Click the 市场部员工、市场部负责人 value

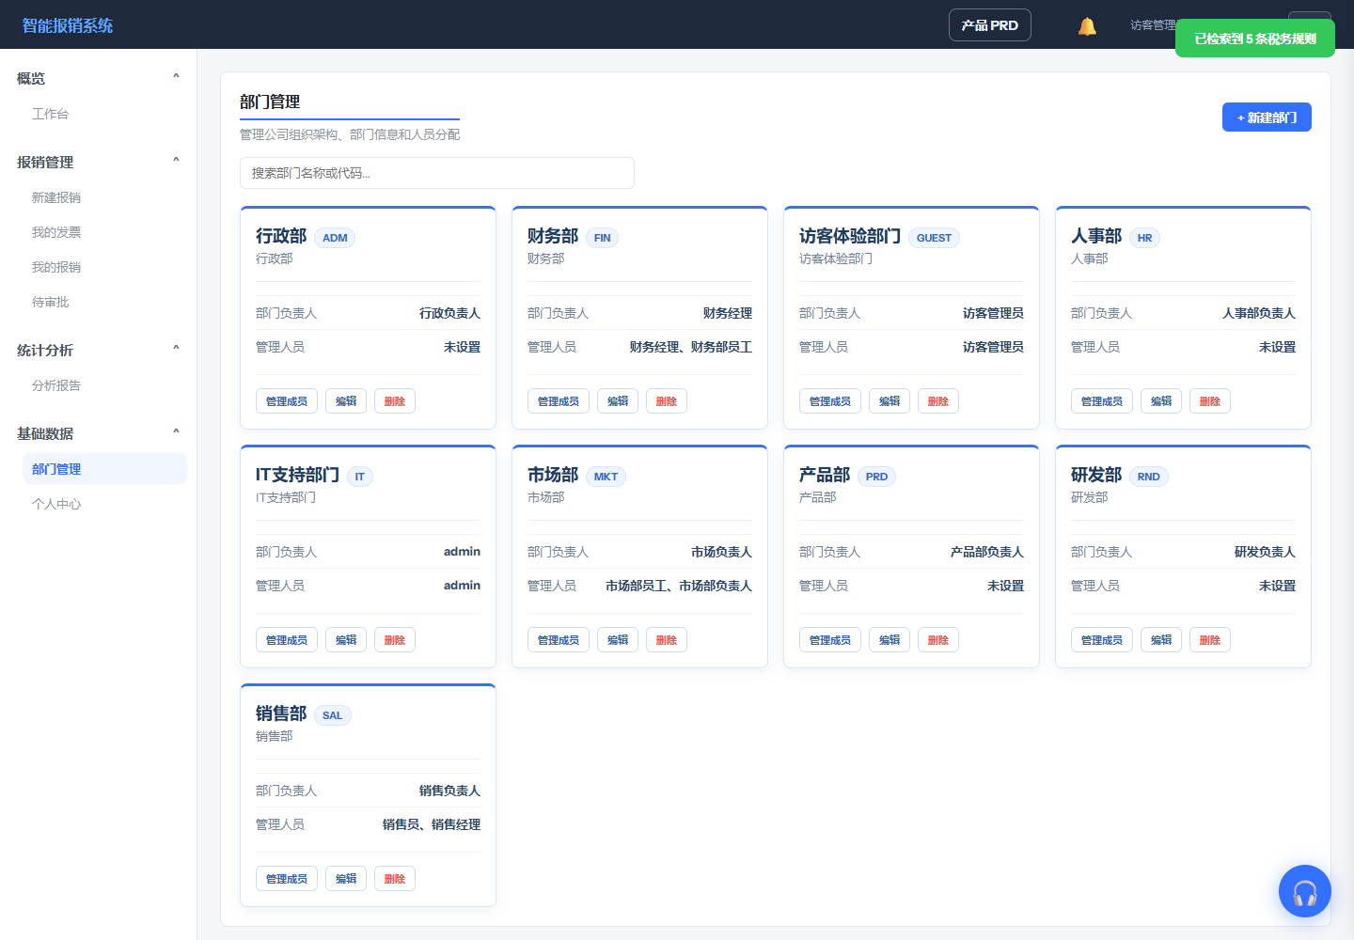tap(679, 586)
